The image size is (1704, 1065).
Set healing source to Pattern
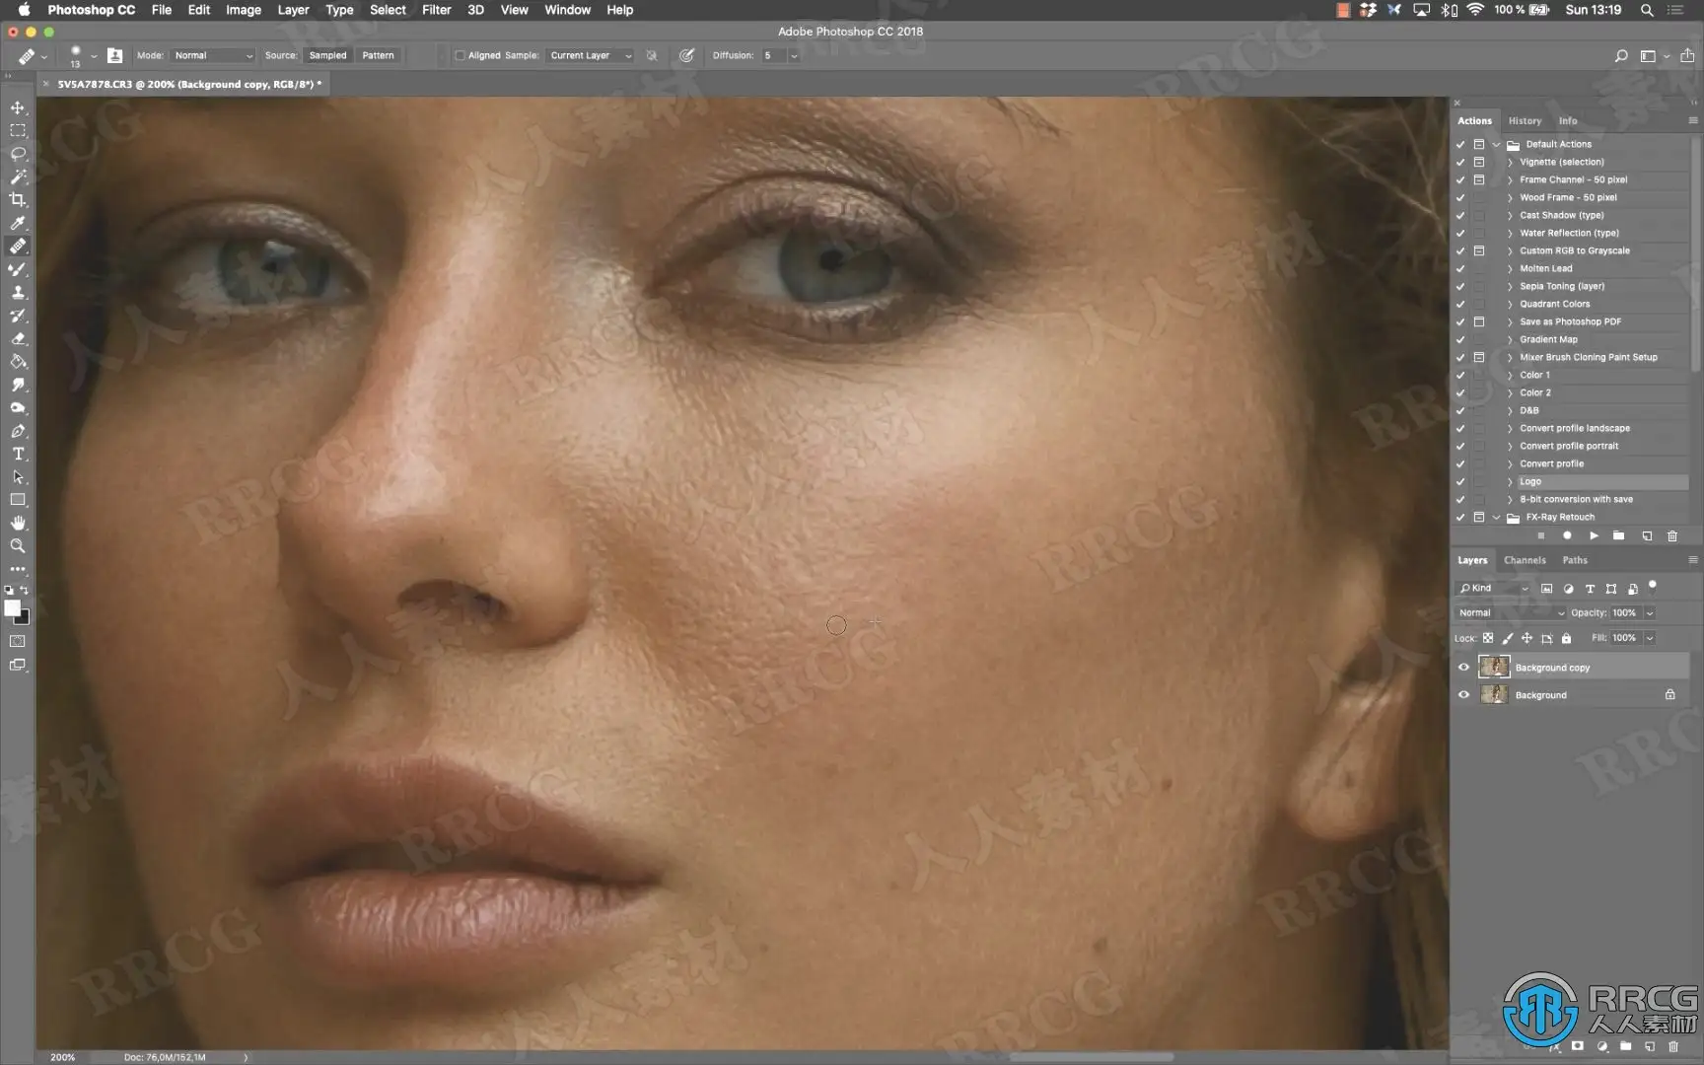click(x=378, y=56)
